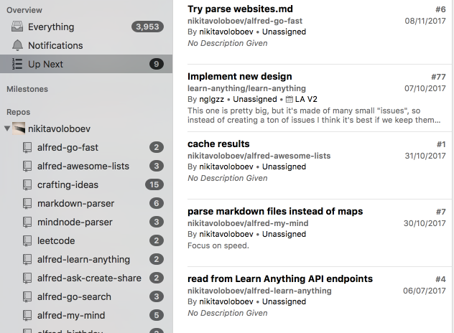Click the LA V2 milestone label
The height and width of the screenshot is (333, 454).
click(306, 99)
